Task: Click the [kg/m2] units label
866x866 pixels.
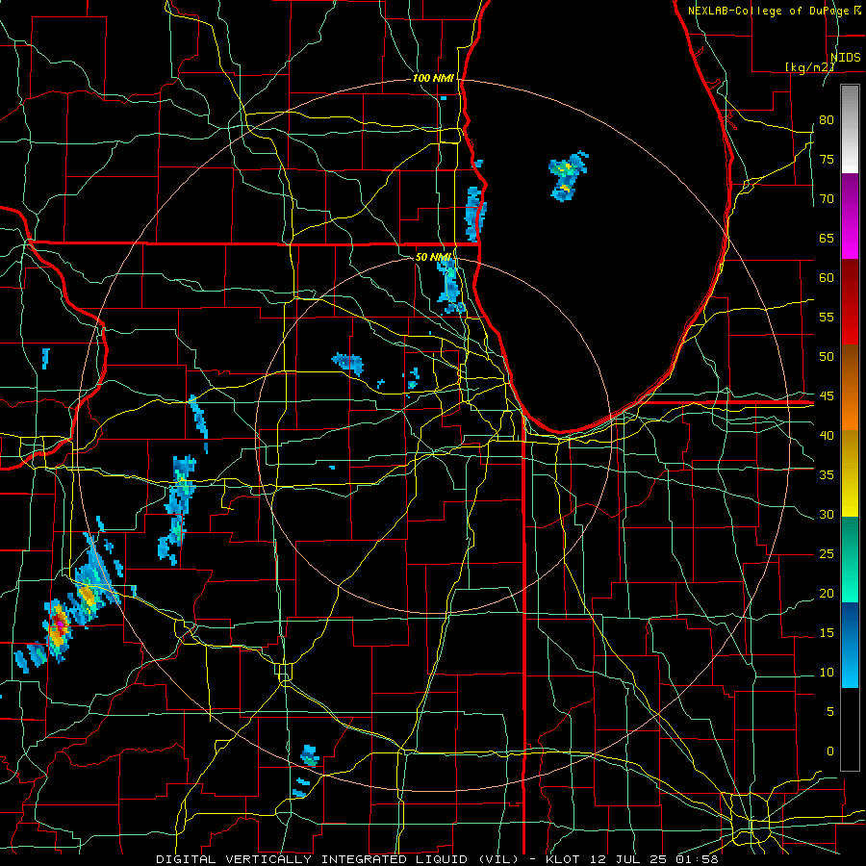Action: point(809,67)
